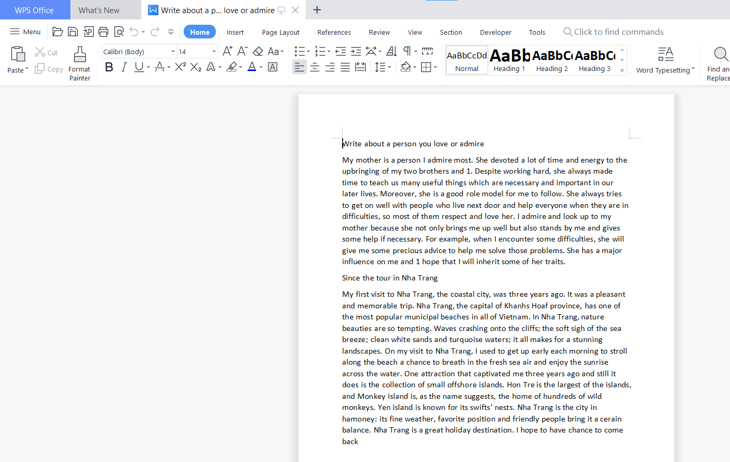Toggle bold formatting
Screen dimensions: 730x462
tap(109, 67)
